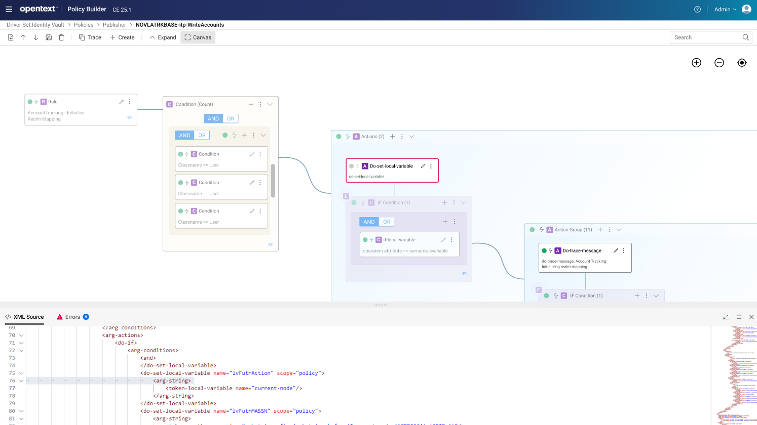Select the Do-trace-message action node
This screenshot has width=757, height=425.
585,258
